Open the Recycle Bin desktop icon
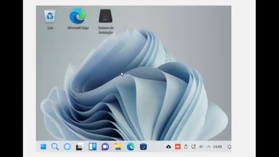Viewport: 279px width, 157px height. [x=50, y=19]
